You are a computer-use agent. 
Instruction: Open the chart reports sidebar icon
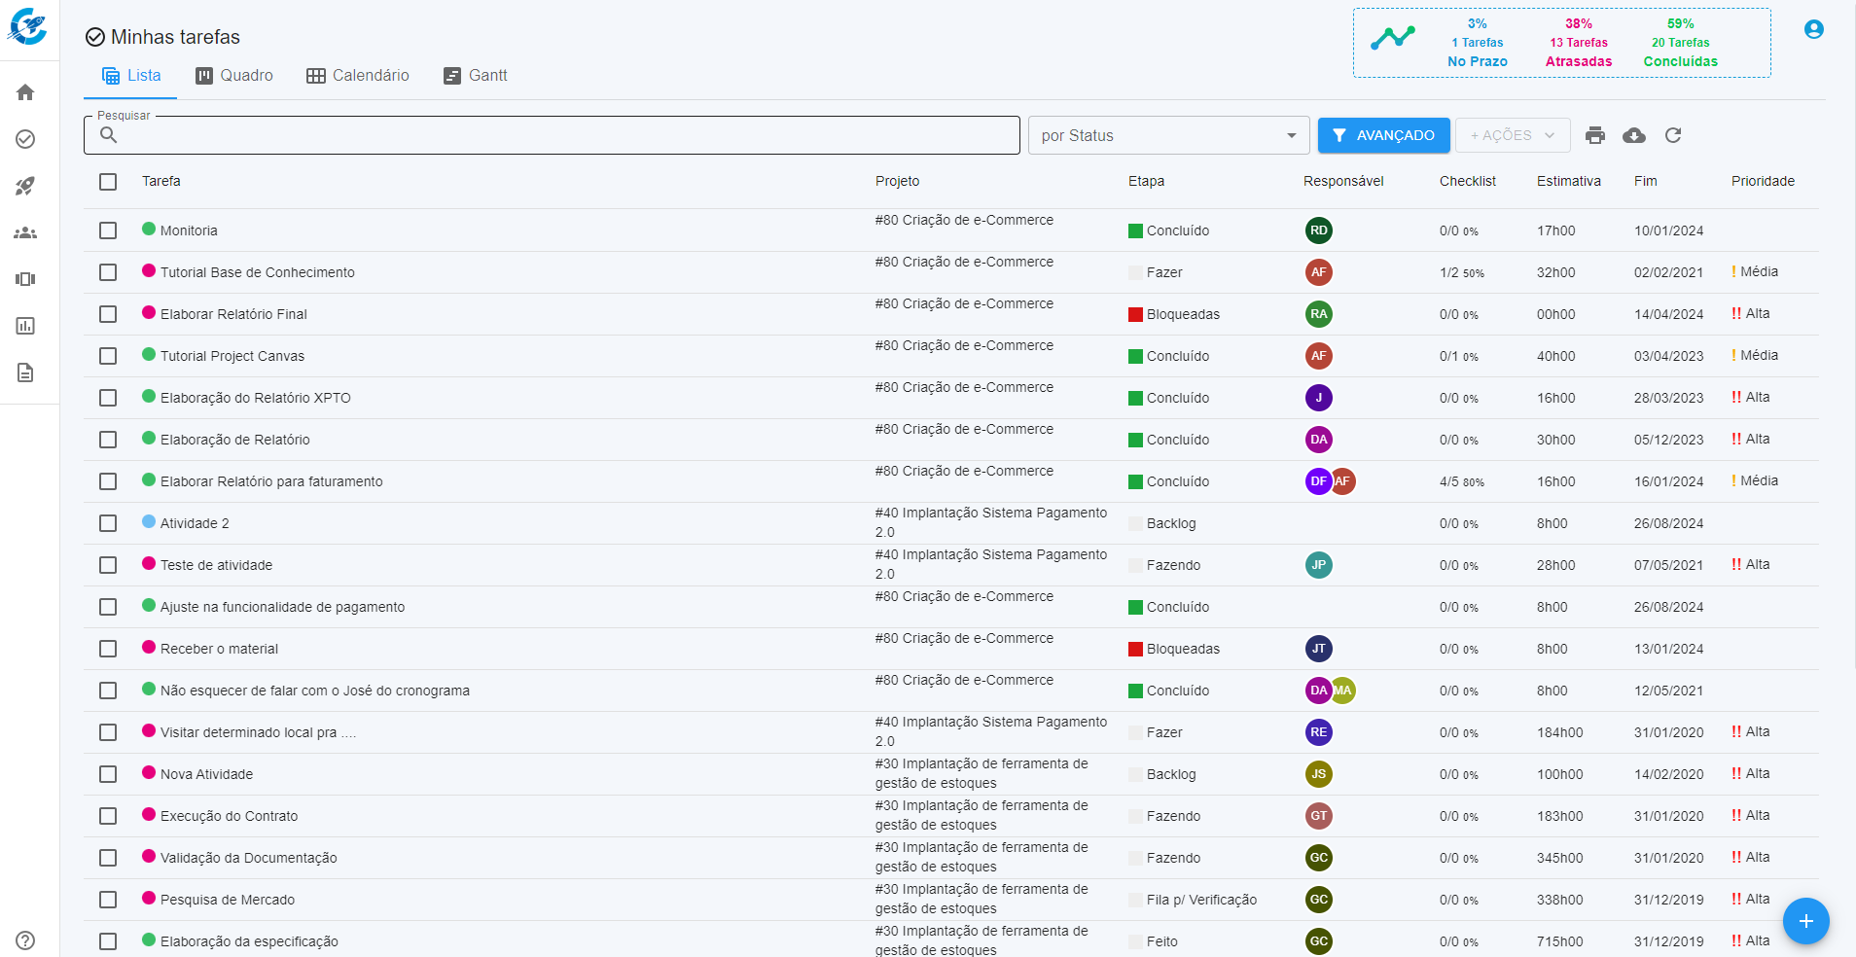(25, 326)
